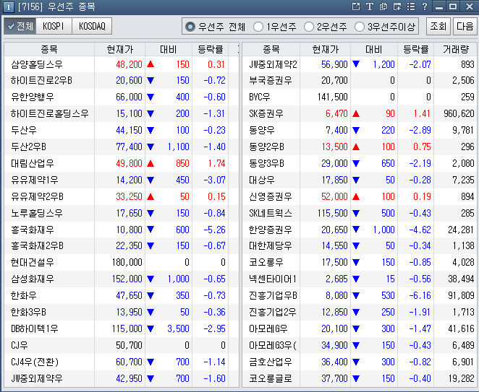Click the JW중외제약우 stock name

pos(37,378)
